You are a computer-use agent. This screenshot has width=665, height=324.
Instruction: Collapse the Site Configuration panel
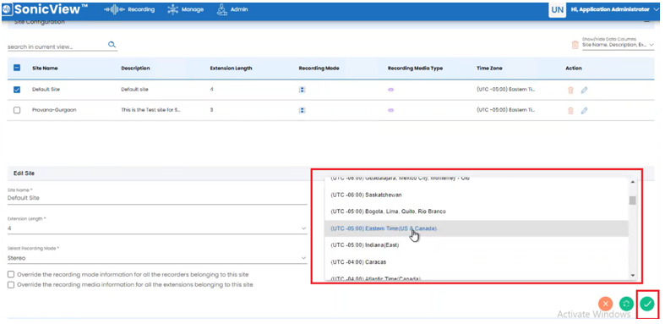[646, 21]
